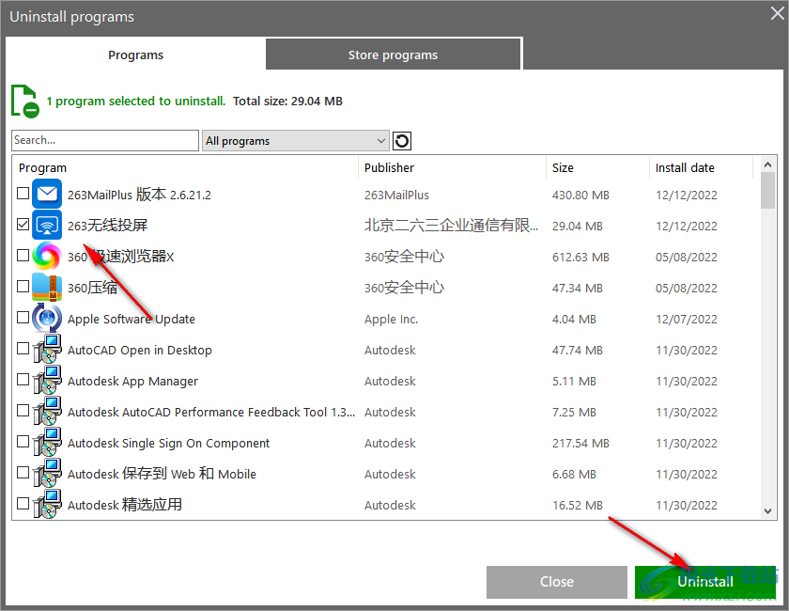The width and height of the screenshot is (789, 611).
Task: Click the 1 program selected to uninstall text
Action: 136,102
